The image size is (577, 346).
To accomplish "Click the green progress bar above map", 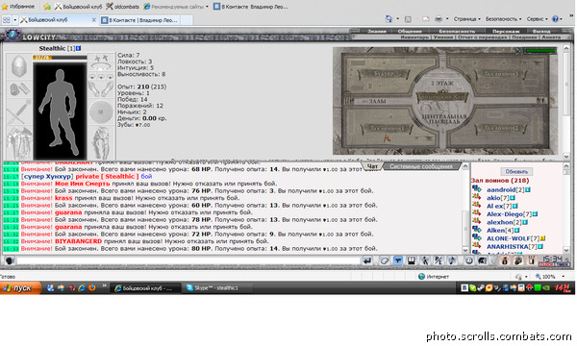I will (x=540, y=50).
